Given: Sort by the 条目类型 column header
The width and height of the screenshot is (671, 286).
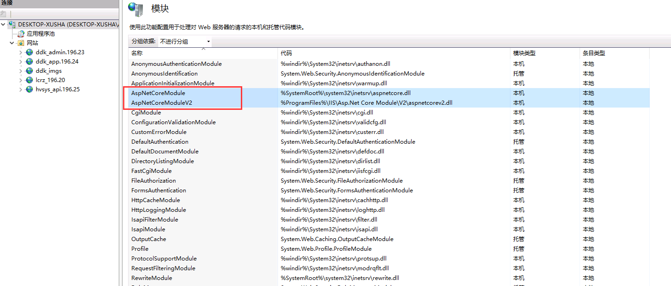Looking at the screenshot, I should (614, 53).
